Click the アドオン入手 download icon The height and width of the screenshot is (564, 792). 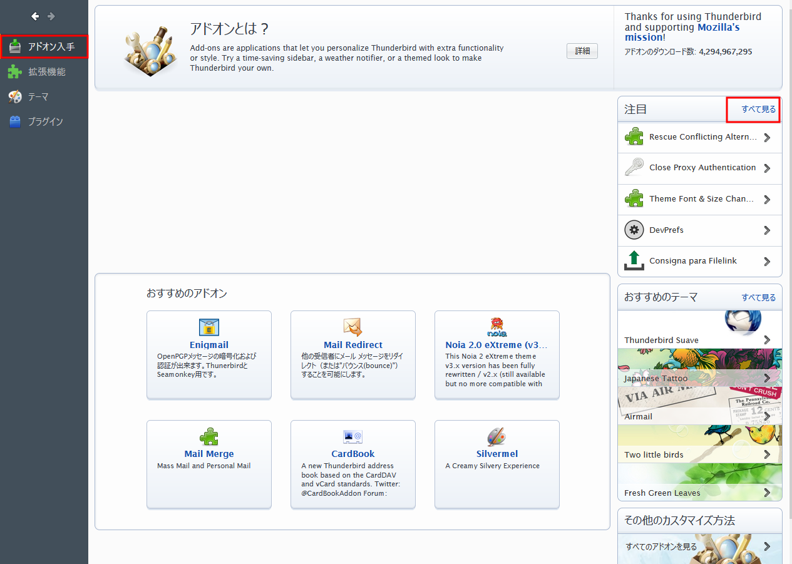point(15,46)
